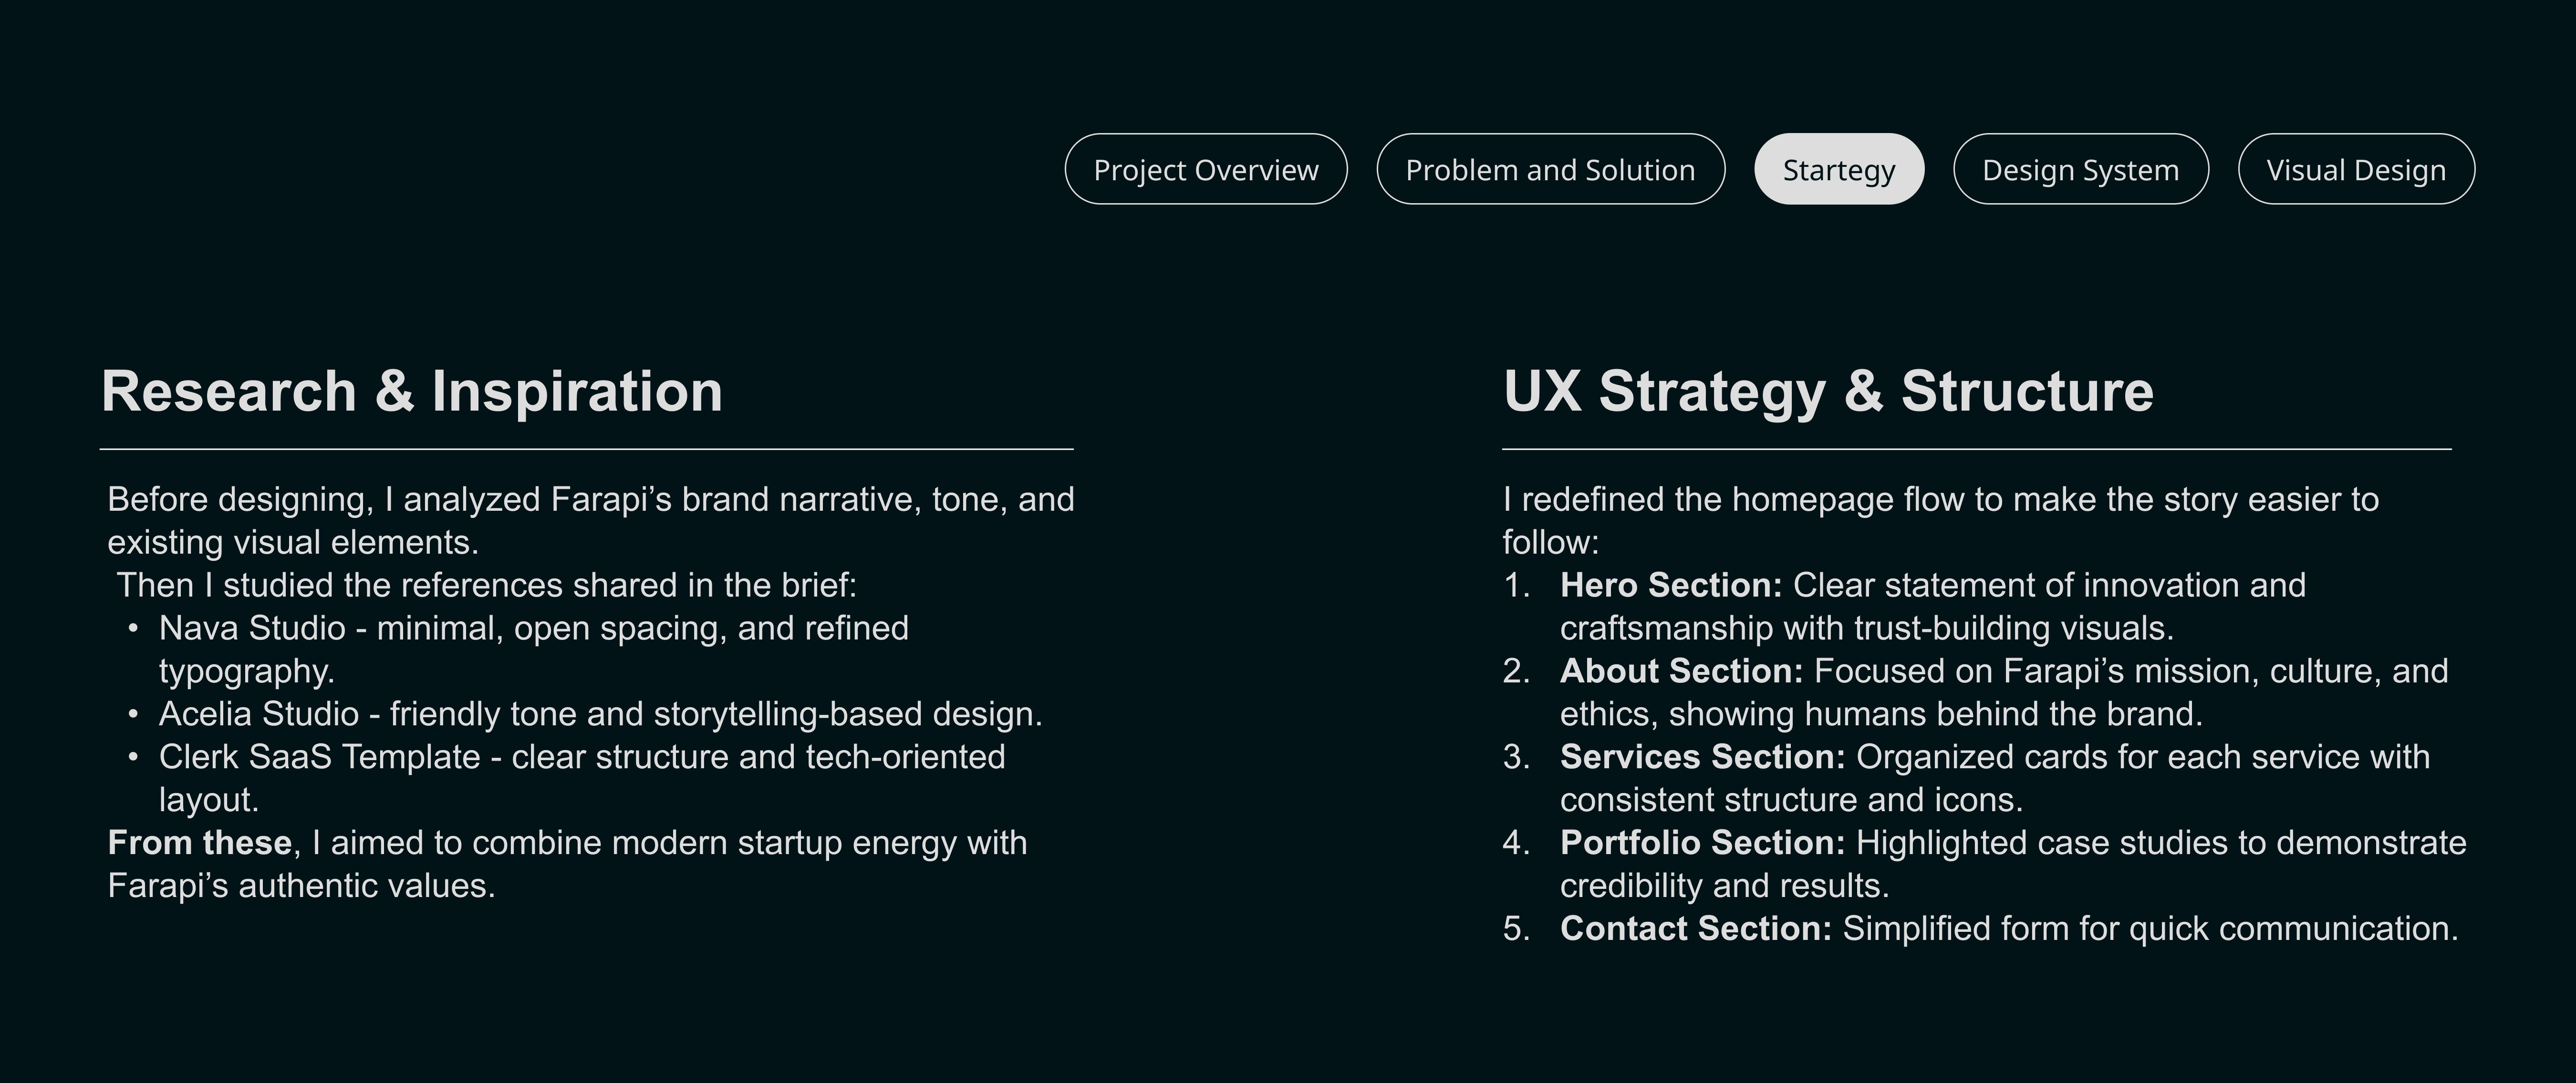Click divider line under UX Strategy heading
The height and width of the screenshot is (1083, 2576).
tap(1976, 450)
